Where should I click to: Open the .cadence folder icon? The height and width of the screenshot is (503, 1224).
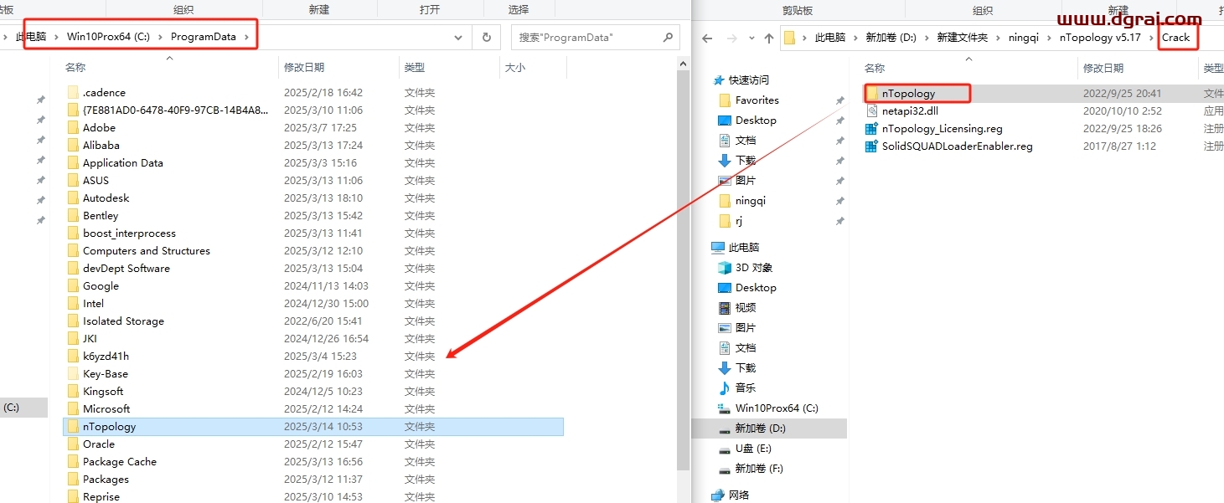coord(73,93)
